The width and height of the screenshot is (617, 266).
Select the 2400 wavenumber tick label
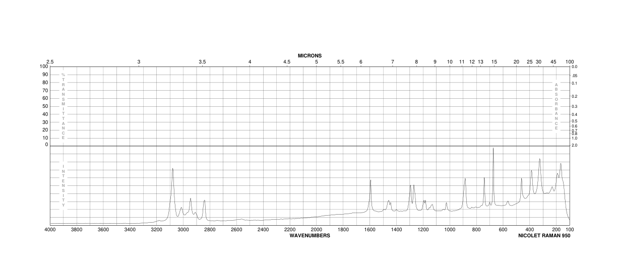coord(263,230)
